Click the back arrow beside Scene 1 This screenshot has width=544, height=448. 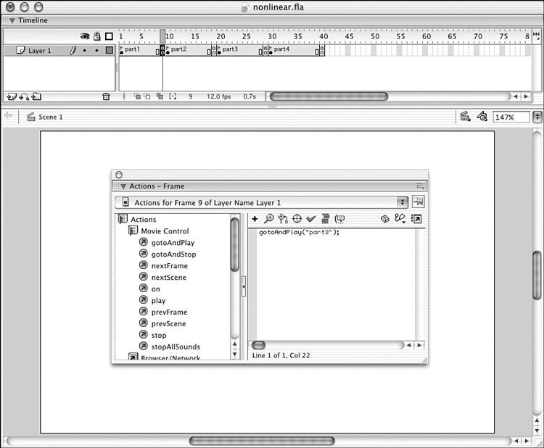coord(8,115)
